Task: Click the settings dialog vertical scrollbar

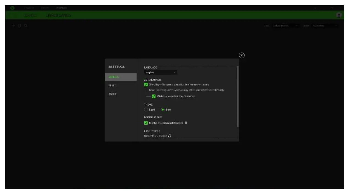Action: coord(238,96)
